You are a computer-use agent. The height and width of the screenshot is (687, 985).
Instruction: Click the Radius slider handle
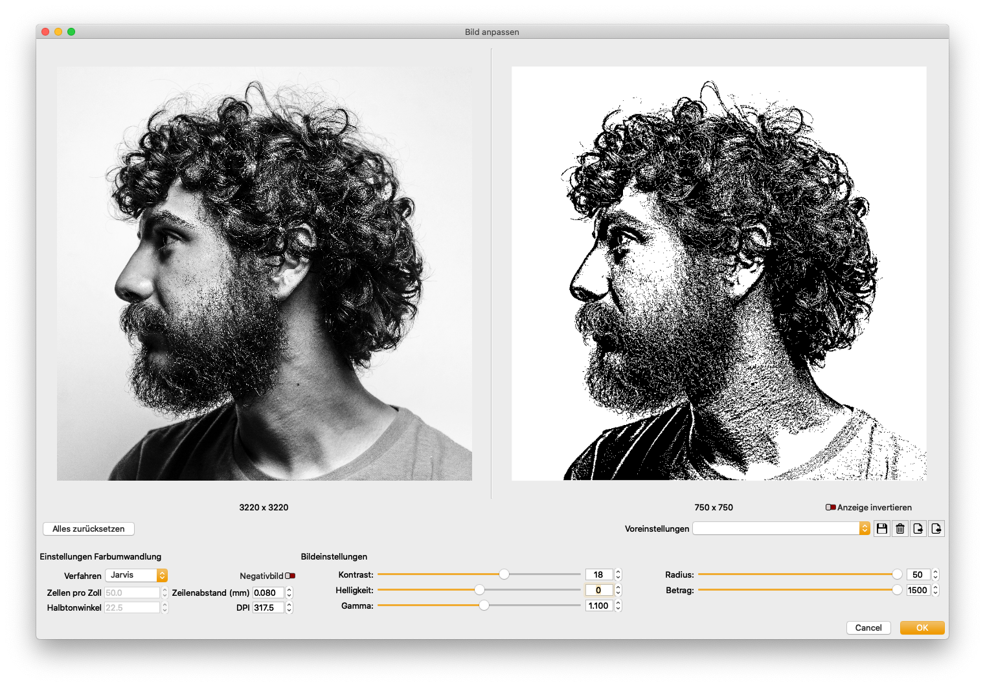point(897,574)
